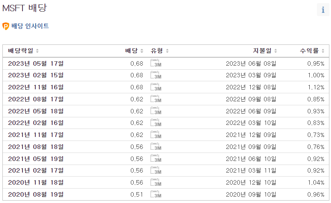Click 3M icon in 2021년 02월 17일 row
This screenshot has width=331, height=203.
[156, 170]
